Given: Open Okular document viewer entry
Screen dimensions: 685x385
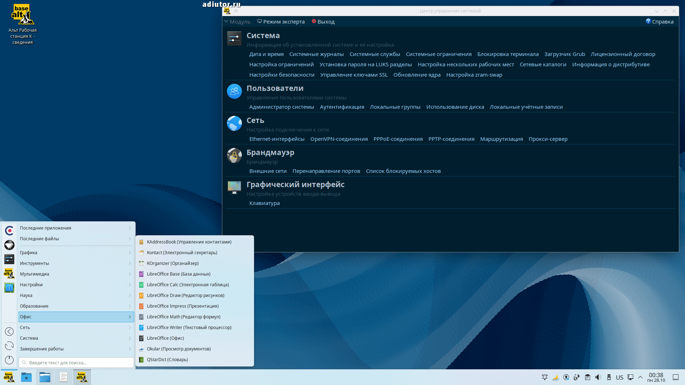Looking at the screenshot, I should (194, 349).
